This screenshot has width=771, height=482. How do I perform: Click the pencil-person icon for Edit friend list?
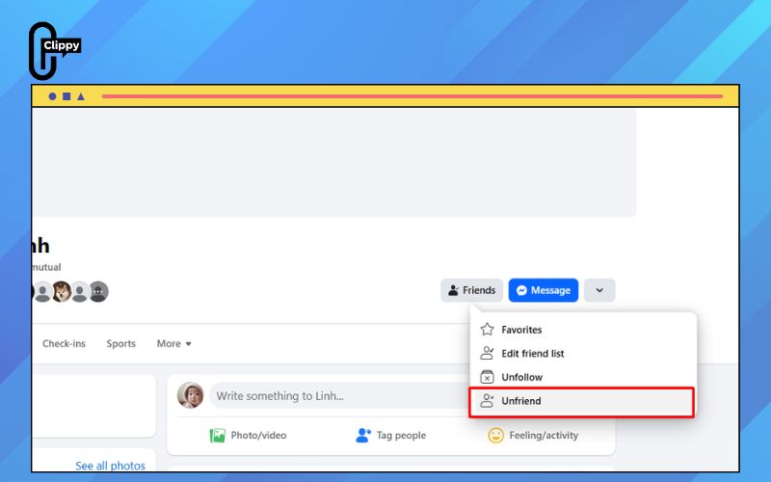[487, 353]
